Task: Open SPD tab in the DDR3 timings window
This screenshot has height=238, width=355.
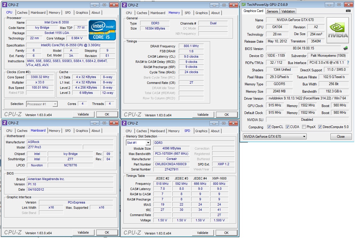Action: click(188, 13)
